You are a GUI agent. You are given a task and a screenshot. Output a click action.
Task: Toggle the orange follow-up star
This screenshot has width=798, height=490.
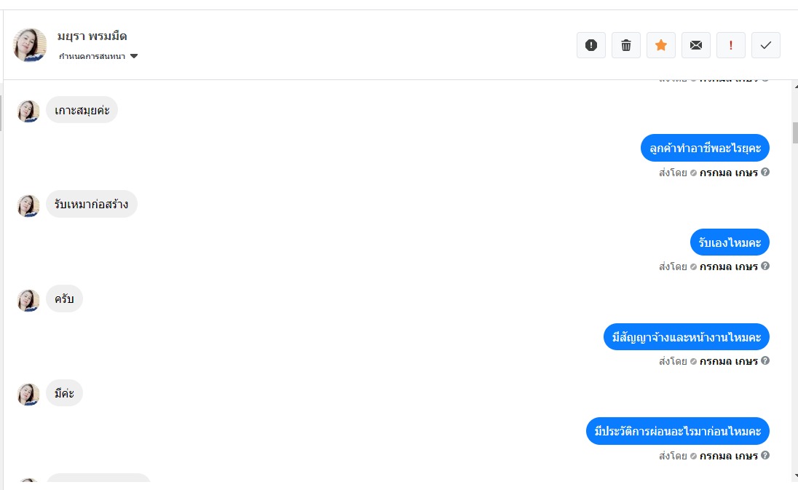(661, 45)
